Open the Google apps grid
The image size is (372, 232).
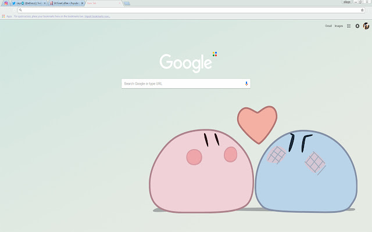(349, 26)
